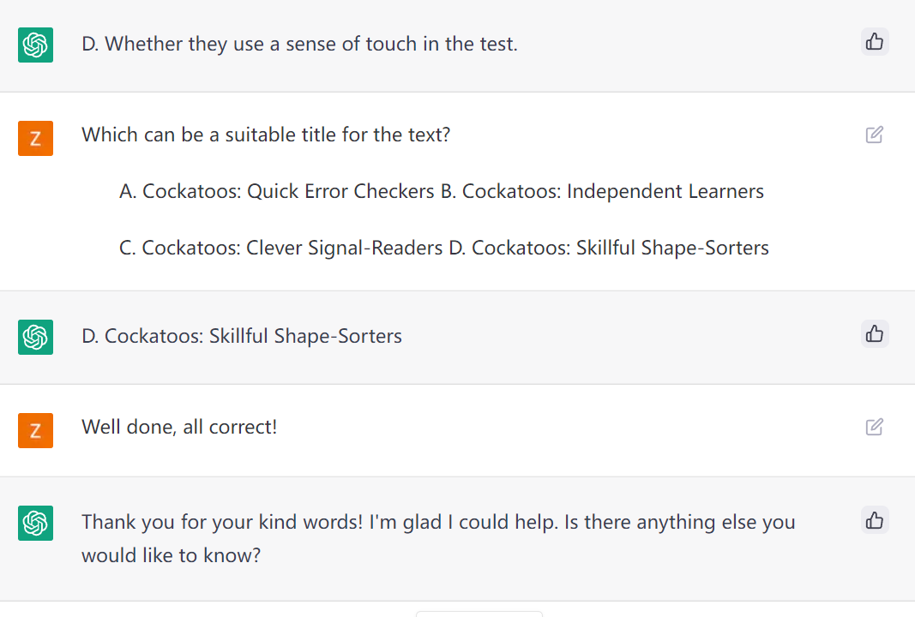This screenshot has height=617, width=915.
Task: Click ChatGPT logo beside 'sense of touch' answer
Action: pyautogui.click(x=36, y=45)
